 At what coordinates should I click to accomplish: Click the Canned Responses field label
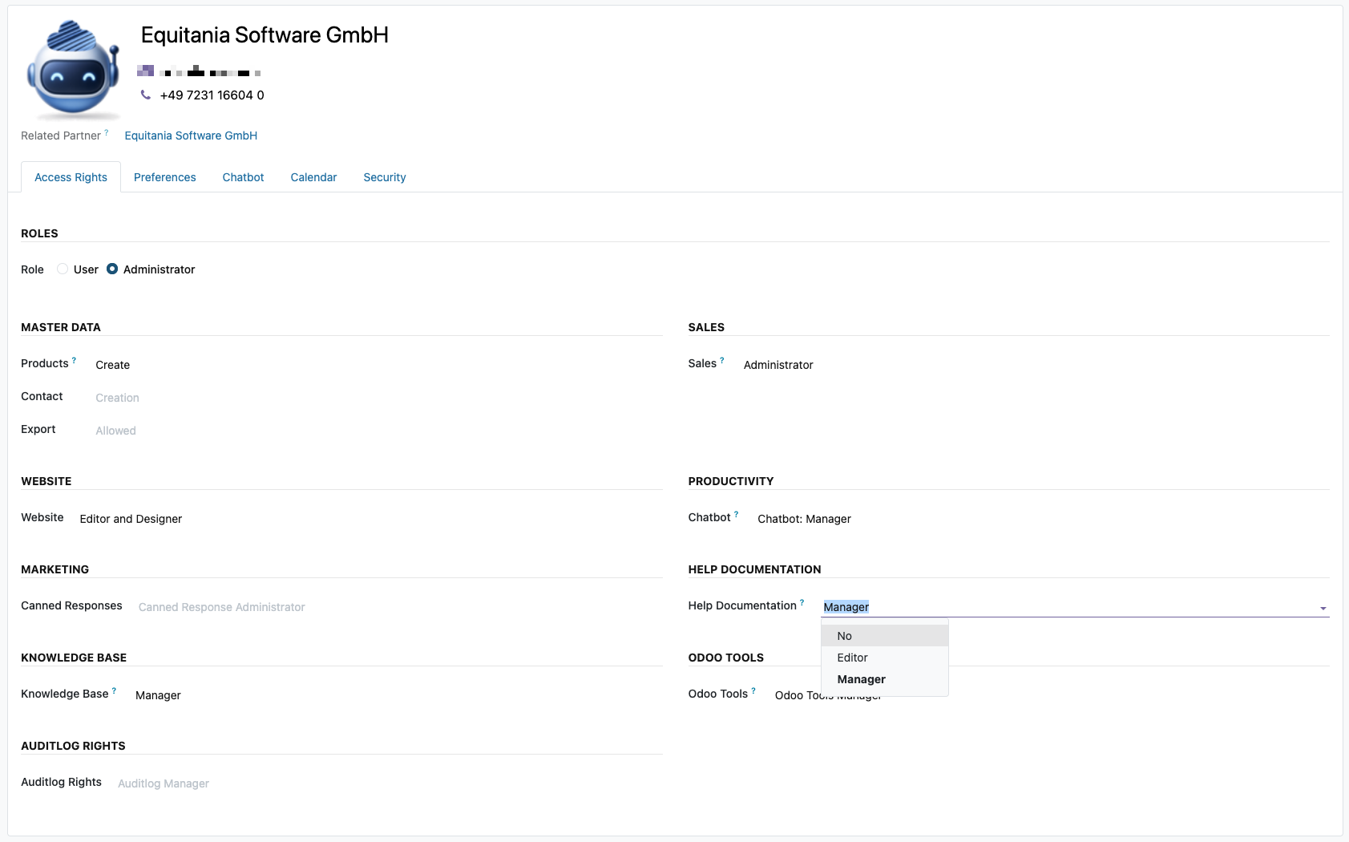point(71,605)
